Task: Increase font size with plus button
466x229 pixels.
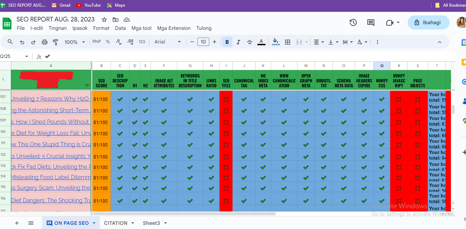Action: tap(215, 42)
